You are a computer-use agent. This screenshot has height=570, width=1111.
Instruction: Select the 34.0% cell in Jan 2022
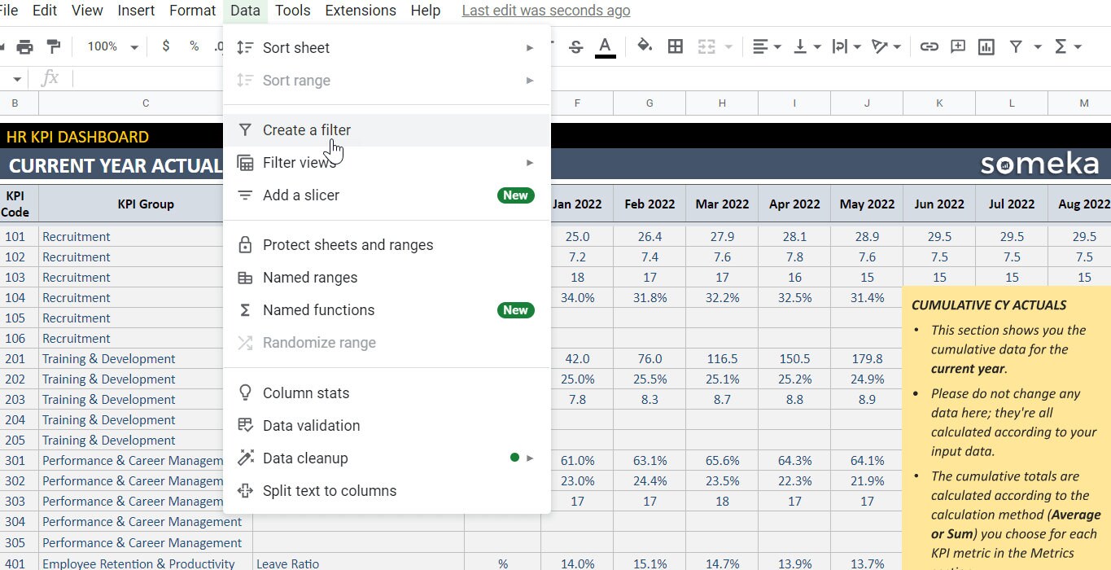[x=577, y=298]
